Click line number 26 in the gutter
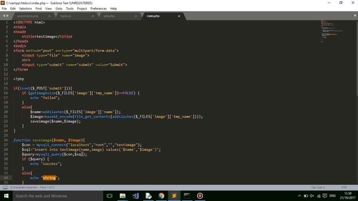The height and width of the screenshot is (201, 358). pos(6,140)
